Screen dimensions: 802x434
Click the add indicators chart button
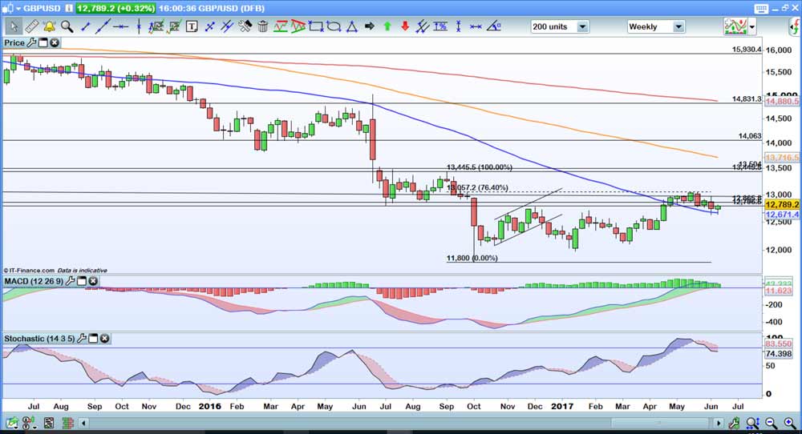(735, 26)
